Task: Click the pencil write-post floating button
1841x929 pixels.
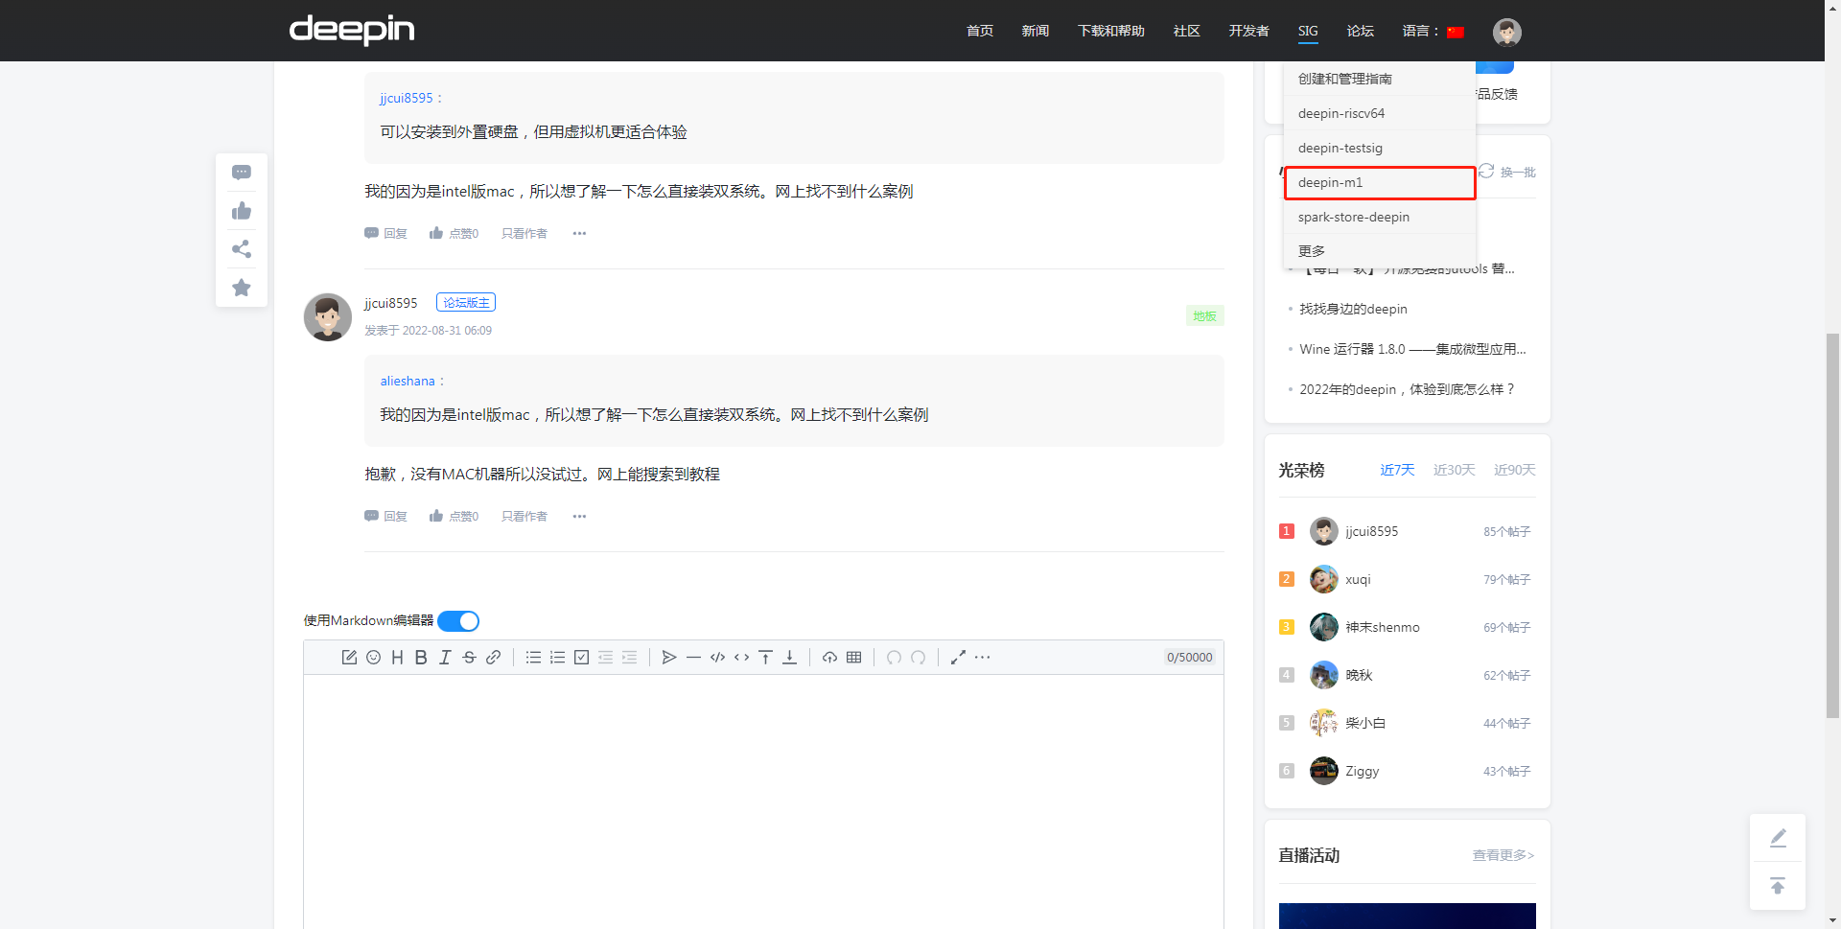Action: [x=1778, y=838]
